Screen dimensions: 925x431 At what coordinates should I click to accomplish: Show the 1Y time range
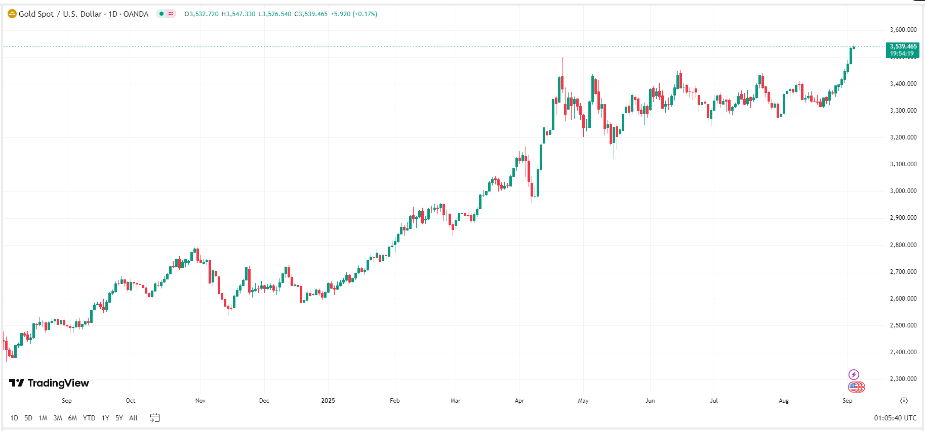(x=105, y=418)
